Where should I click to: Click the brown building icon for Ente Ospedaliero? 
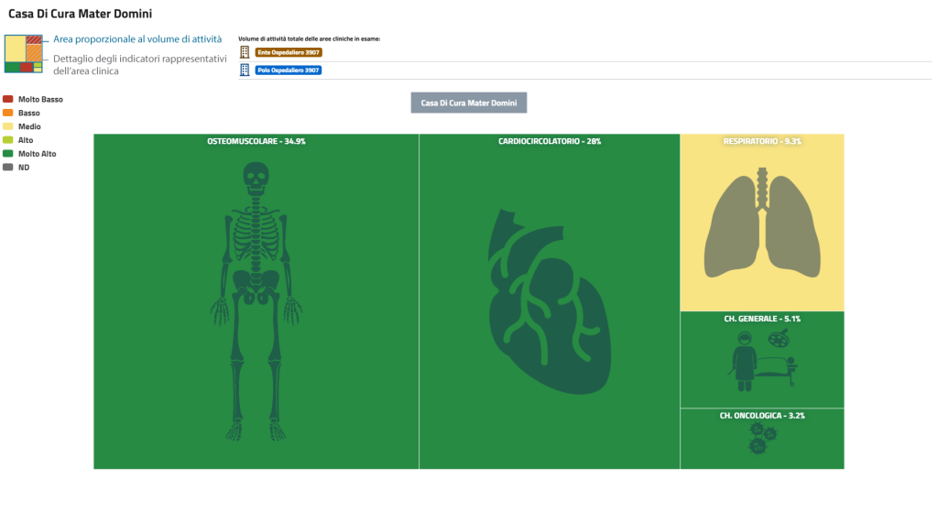click(245, 53)
